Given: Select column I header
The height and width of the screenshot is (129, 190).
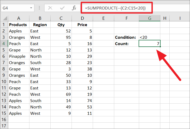Looking at the screenshot, I should tap(180, 18).
